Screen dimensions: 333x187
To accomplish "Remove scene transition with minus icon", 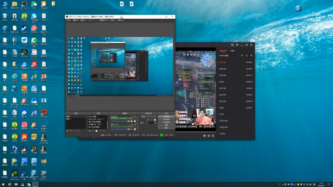I will (x=152, y=120).
